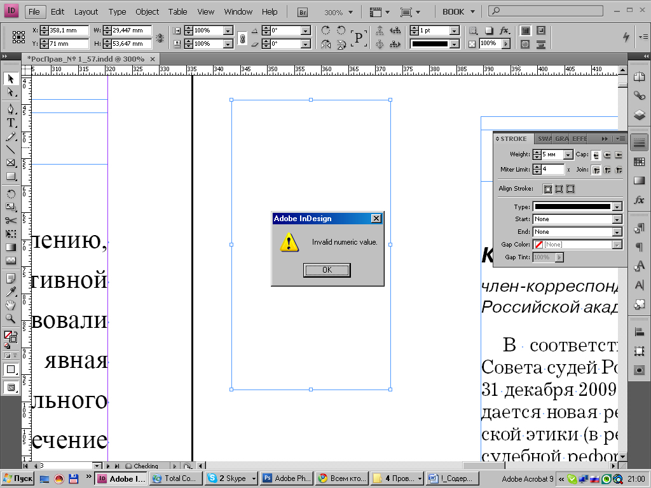Select the Scissors tool
Viewport: 651px width, 488px height.
[x=11, y=220]
